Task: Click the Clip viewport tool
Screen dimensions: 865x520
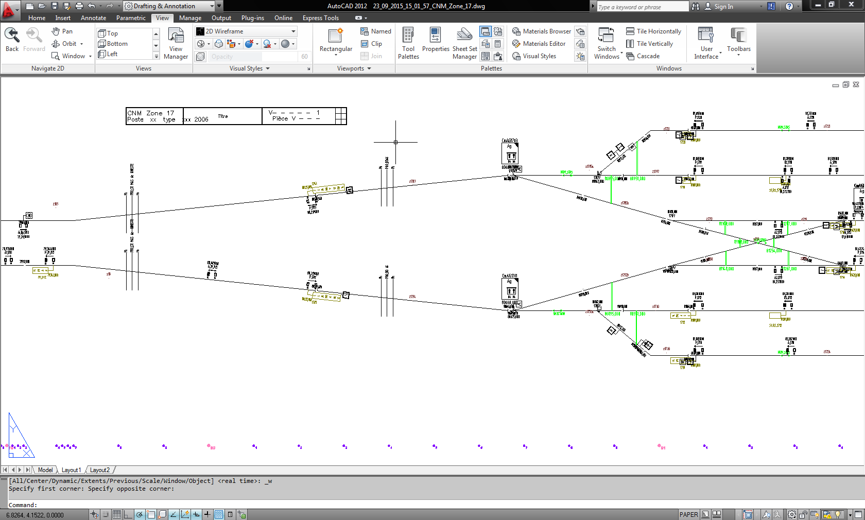Action: pos(371,44)
